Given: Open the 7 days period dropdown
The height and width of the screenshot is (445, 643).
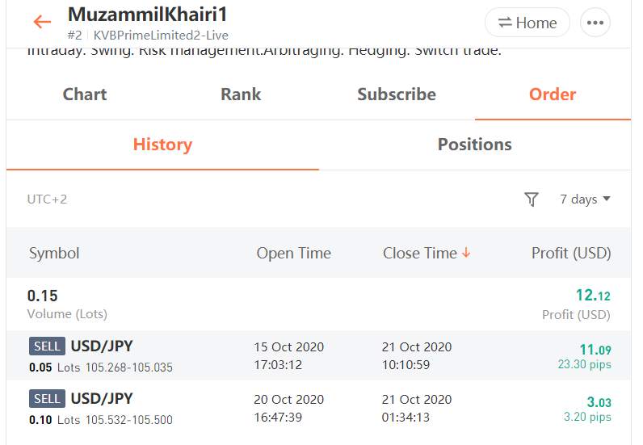Looking at the screenshot, I should 585,199.
